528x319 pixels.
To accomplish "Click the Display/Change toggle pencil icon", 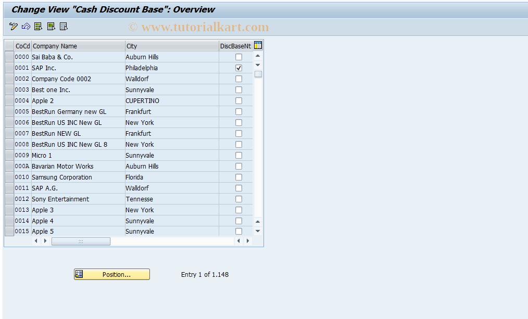I will tap(14, 26).
